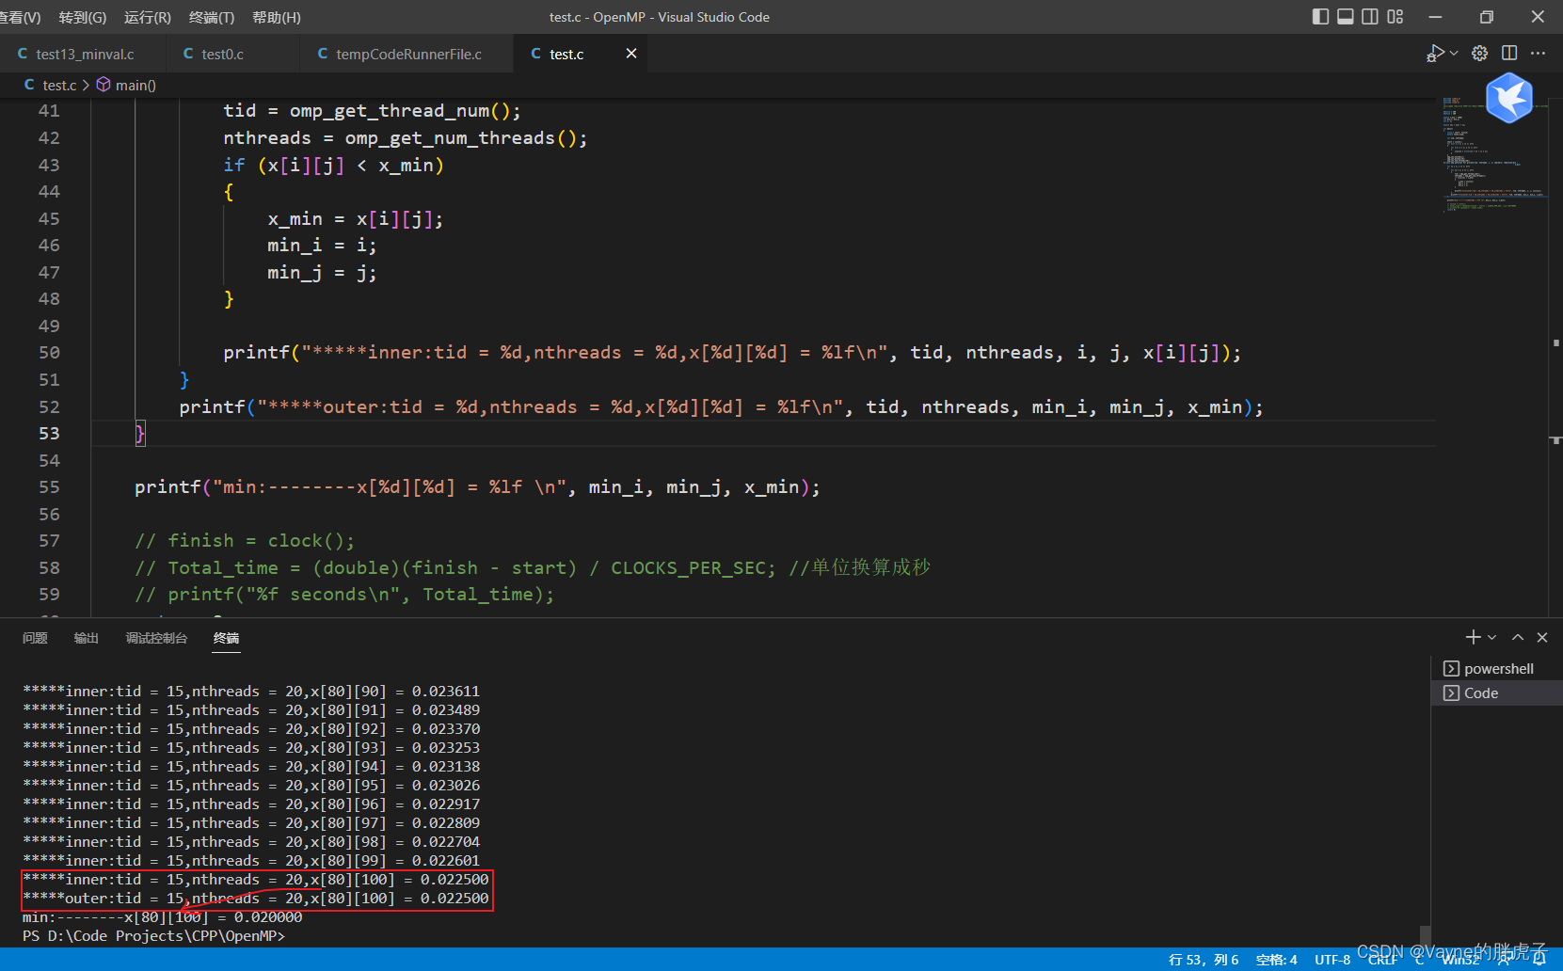1563x971 pixels.
Task: Click status bar 行 53, 列 6
Action: pyautogui.click(x=1204, y=960)
